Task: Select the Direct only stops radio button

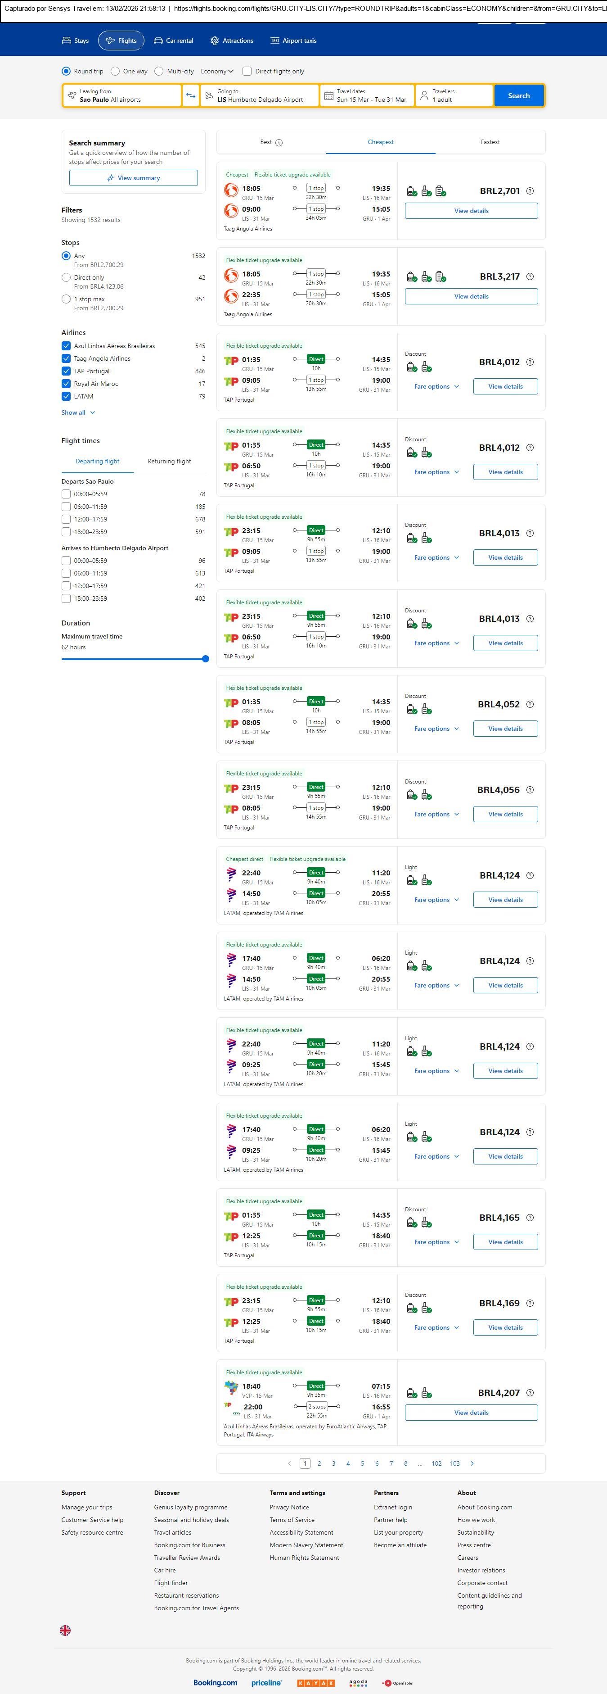Action: pos(66,277)
